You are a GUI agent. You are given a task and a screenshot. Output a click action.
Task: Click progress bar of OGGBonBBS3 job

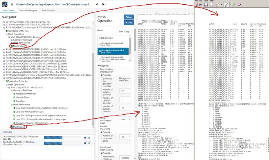[62, 138]
